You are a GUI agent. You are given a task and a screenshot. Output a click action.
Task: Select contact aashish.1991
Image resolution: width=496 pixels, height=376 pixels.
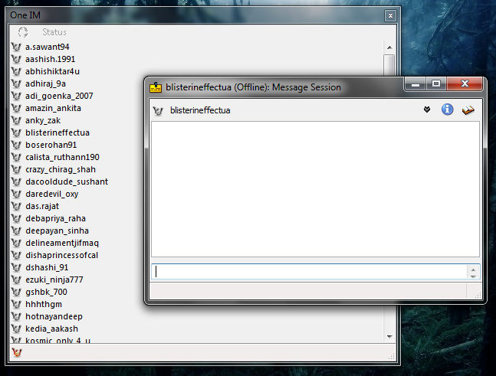pos(51,59)
